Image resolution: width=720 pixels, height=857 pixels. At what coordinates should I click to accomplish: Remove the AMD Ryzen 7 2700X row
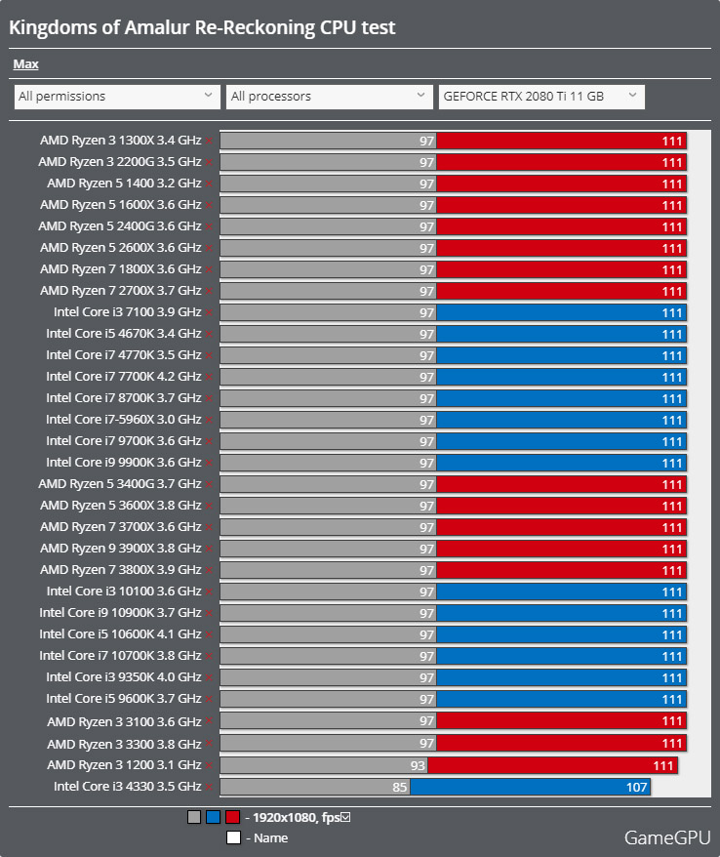tap(209, 291)
